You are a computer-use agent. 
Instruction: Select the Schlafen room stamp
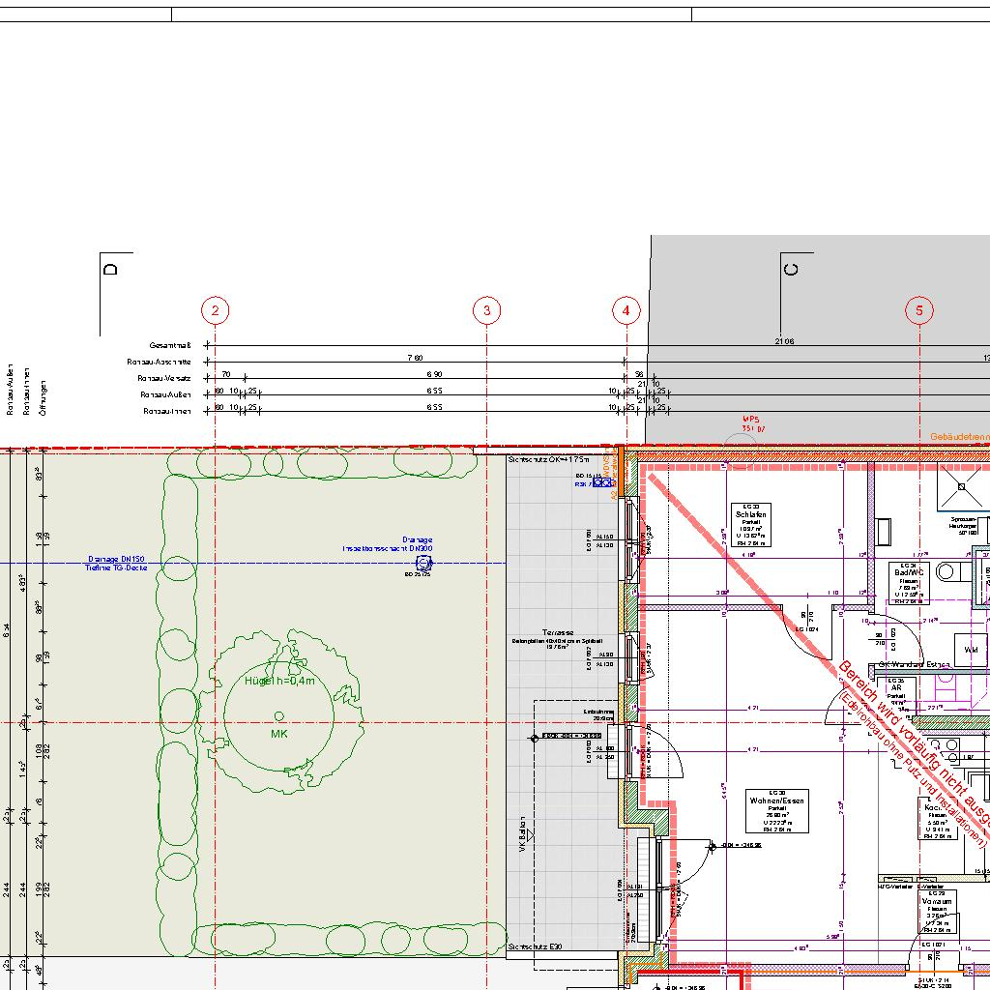[x=751, y=525]
